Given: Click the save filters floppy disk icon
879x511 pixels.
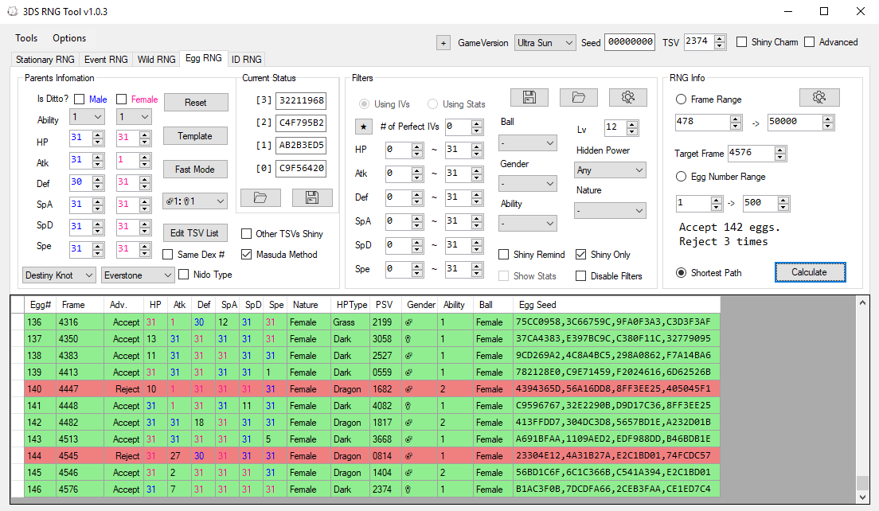Looking at the screenshot, I should tap(529, 97).
